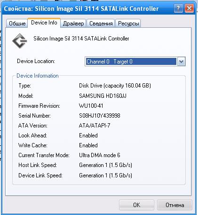Click the Current Transfer Mode label
Screen dimensions: 198x215
tap(44, 155)
